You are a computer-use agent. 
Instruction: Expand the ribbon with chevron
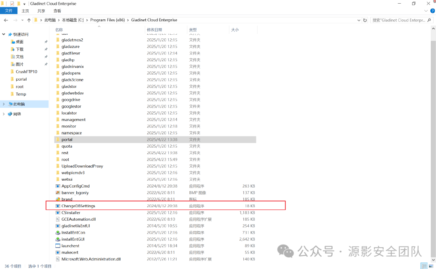tap(426, 11)
